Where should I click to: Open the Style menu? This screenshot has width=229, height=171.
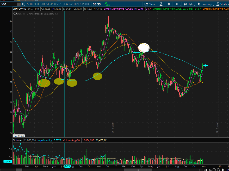[189, 4]
